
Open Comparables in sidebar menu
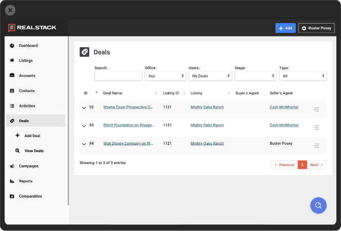[x=30, y=196]
